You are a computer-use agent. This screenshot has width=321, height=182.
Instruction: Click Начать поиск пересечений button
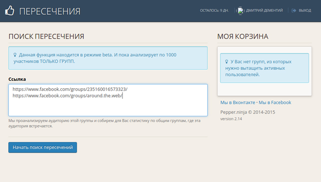[x=43, y=148]
